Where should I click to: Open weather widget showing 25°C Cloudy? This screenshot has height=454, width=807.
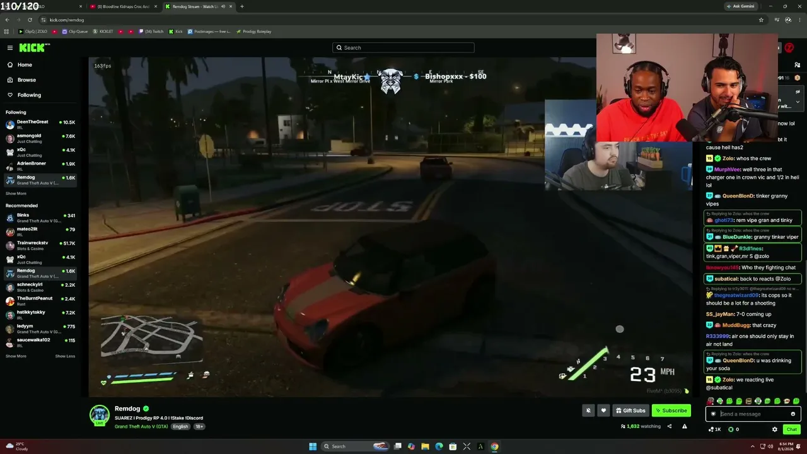point(18,446)
